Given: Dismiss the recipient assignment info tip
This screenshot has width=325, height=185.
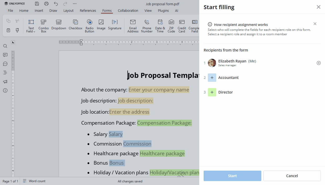Looking at the screenshot, I should (x=315, y=24).
